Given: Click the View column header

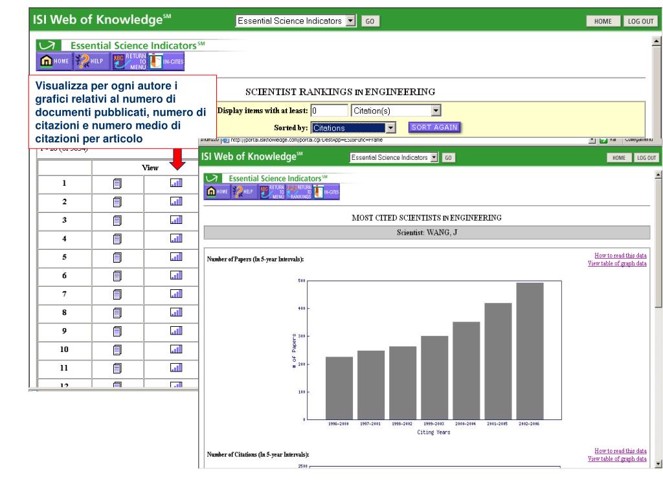Looking at the screenshot, I should pos(150,168).
